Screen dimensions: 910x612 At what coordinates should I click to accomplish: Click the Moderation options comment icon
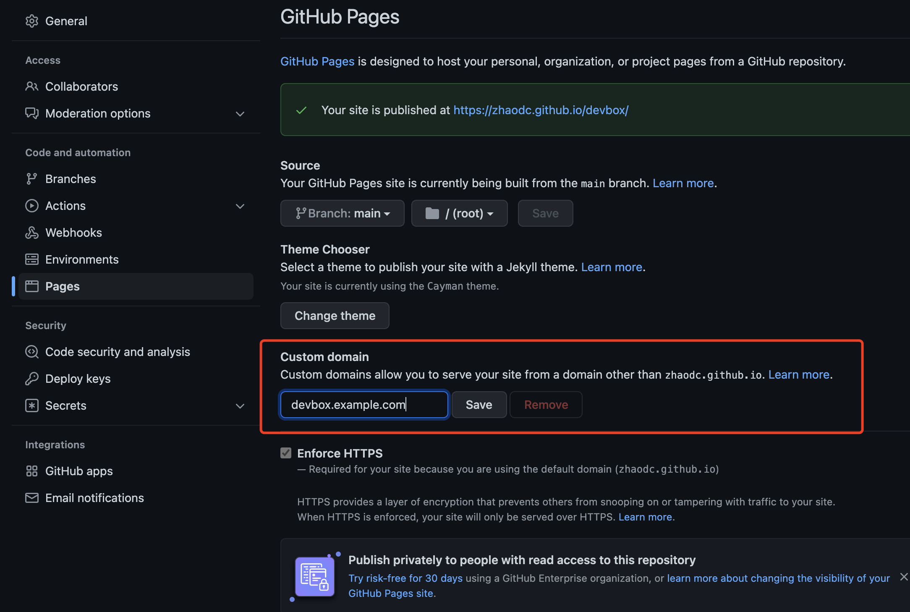pos(32,113)
